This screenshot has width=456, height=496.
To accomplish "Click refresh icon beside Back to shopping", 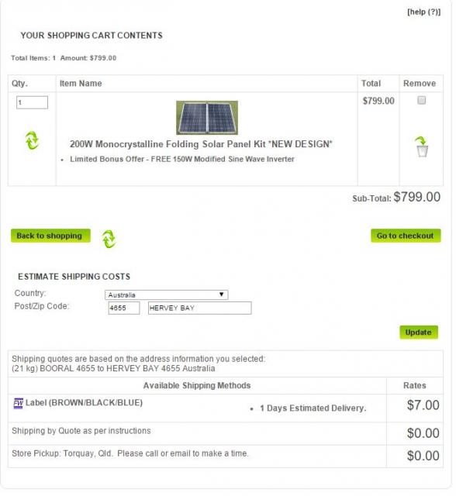I will [x=109, y=239].
